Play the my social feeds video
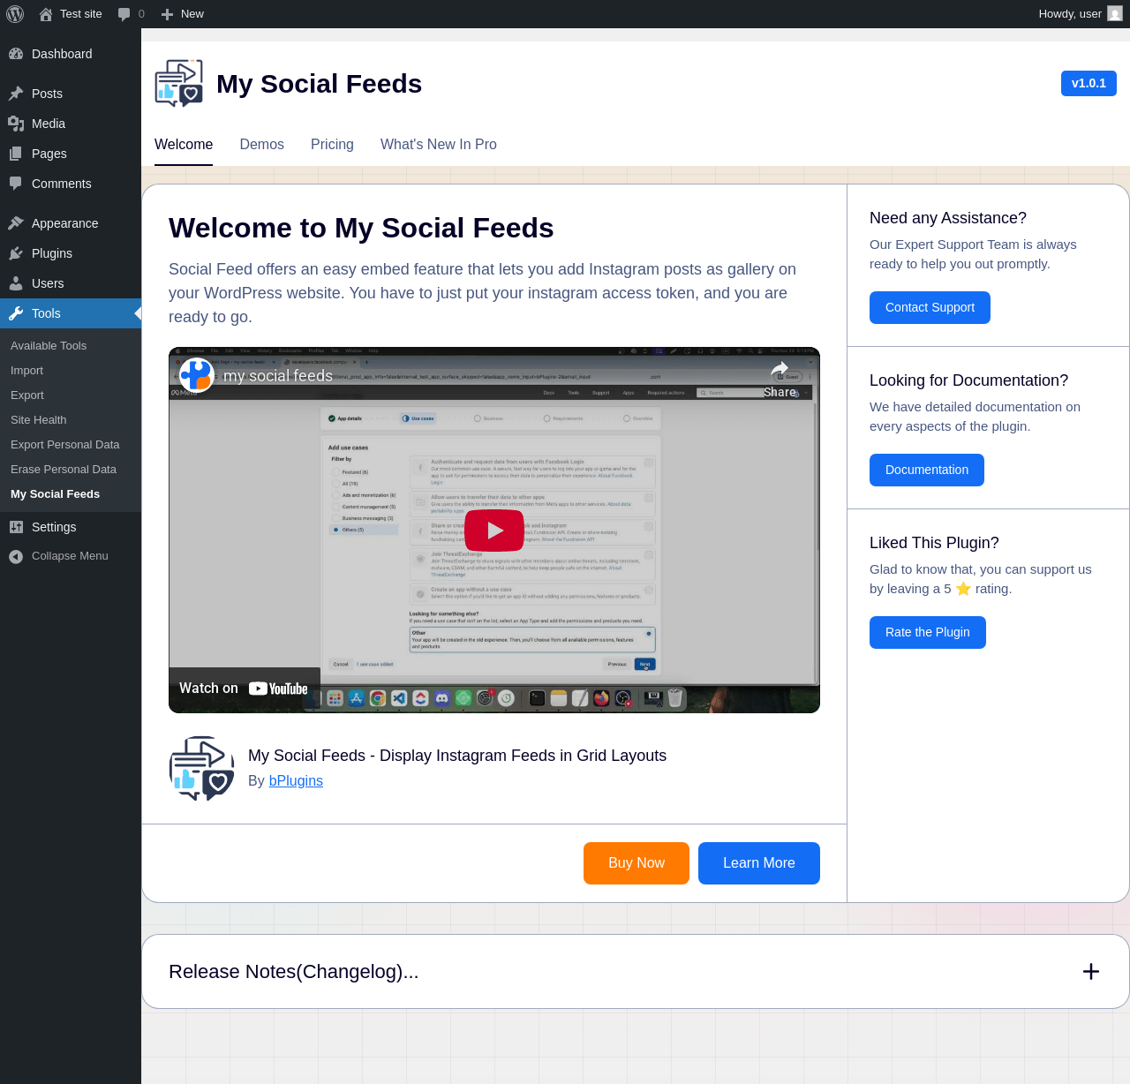1130x1084 pixels. (x=494, y=531)
